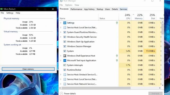
Task: Collapse view with Fewer details arrow
Action: coord(61,93)
